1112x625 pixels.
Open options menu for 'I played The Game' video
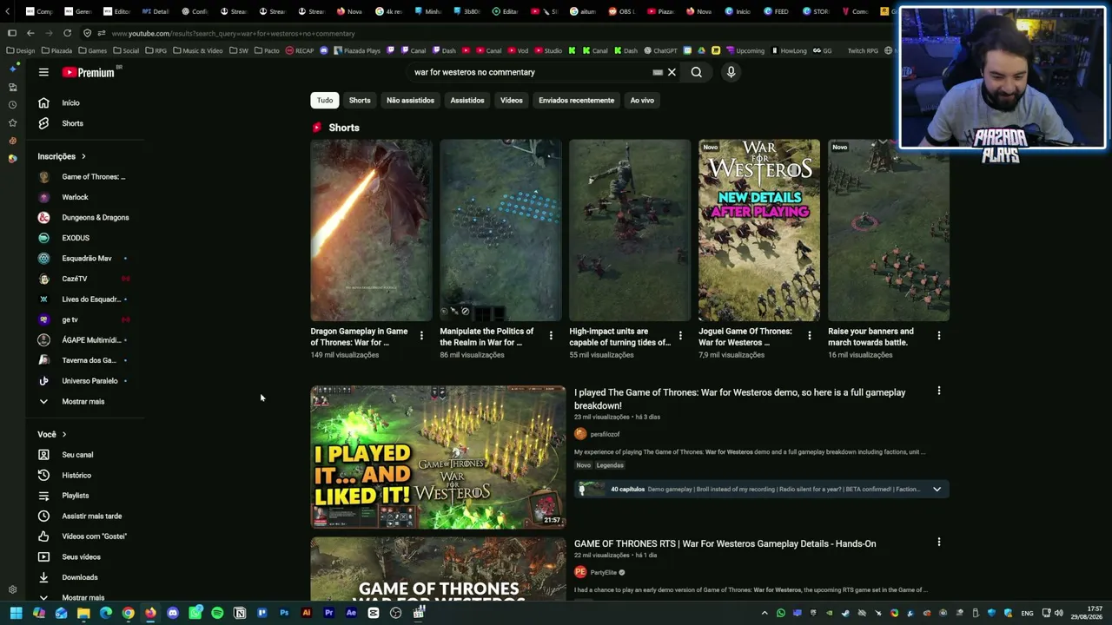pos(938,391)
